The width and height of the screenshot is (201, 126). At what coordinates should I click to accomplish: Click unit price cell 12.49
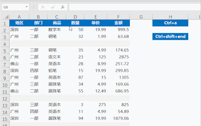click(x=96, y=91)
